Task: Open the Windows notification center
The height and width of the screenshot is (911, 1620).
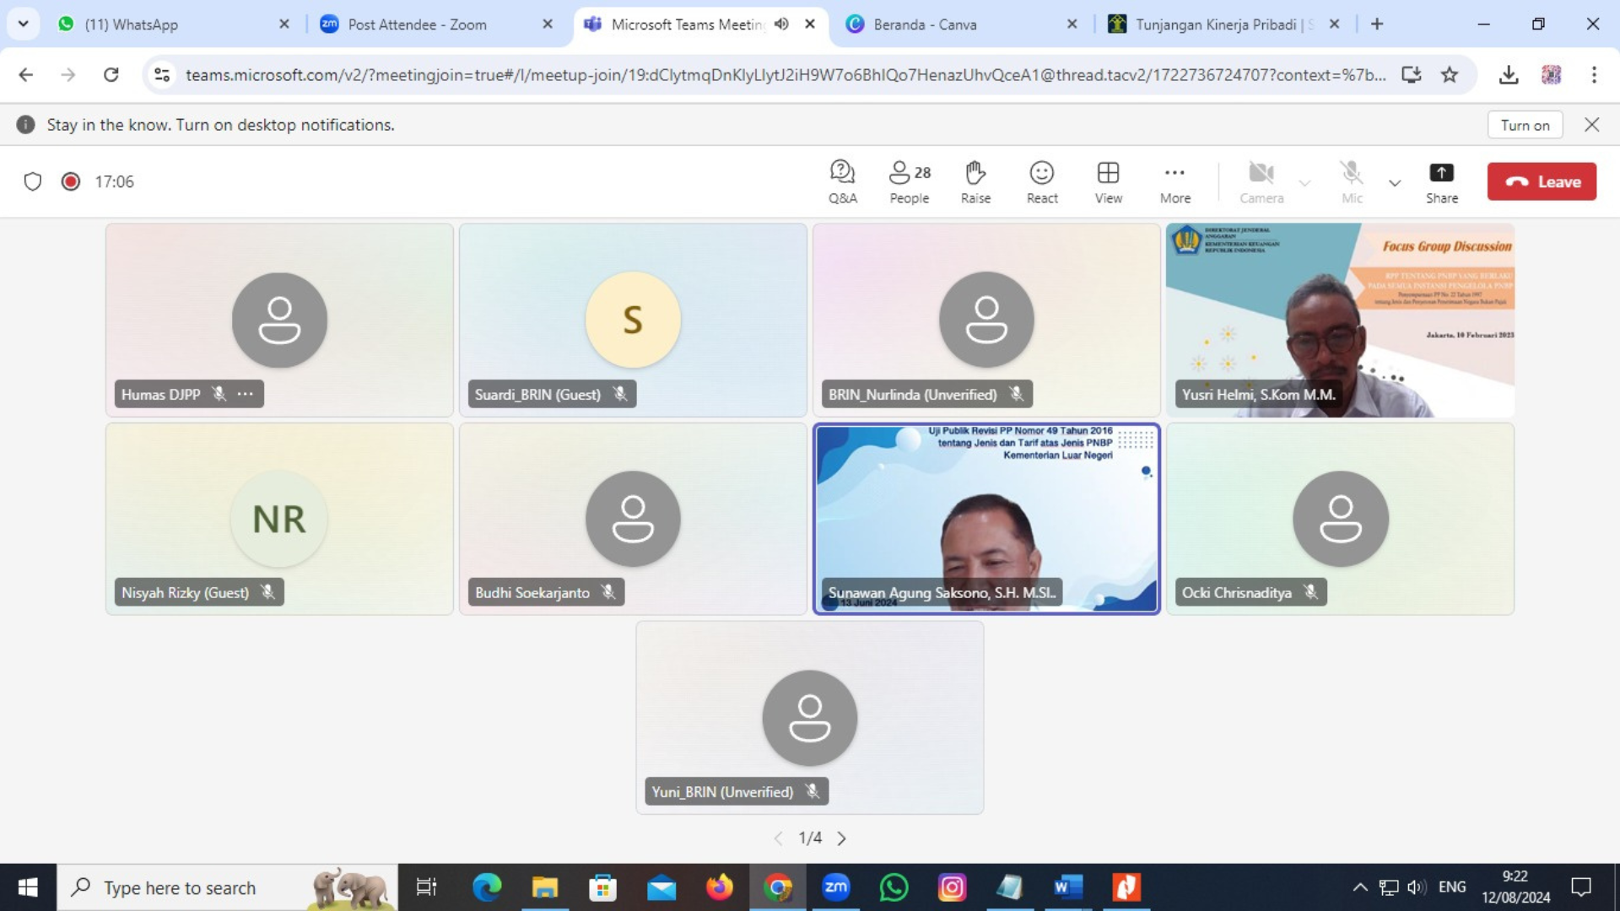Action: pos(1581,887)
